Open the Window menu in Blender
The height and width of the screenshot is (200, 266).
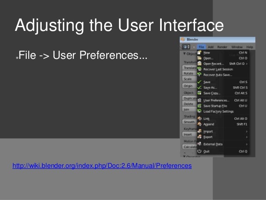point(237,47)
